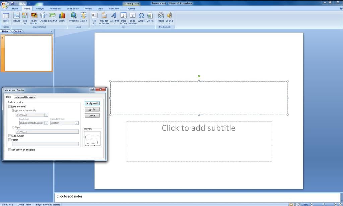This screenshot has width=343, height=206.
Task: Open the Foxit PDF tab
Action: click(114, 8)
